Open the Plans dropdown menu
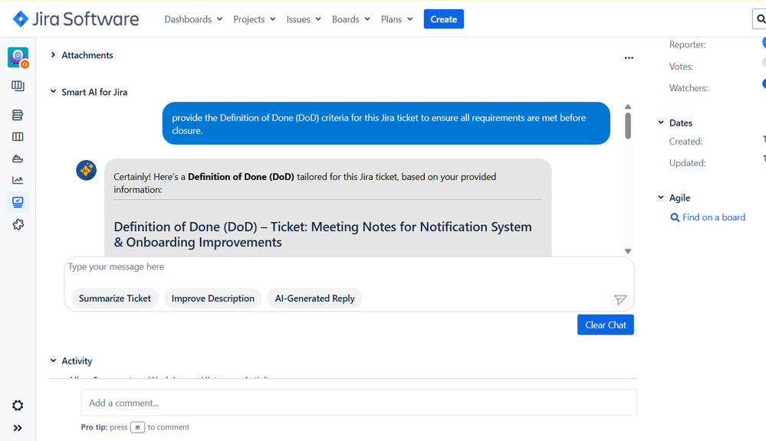The image size is (766, 441). tap(396, 19)
